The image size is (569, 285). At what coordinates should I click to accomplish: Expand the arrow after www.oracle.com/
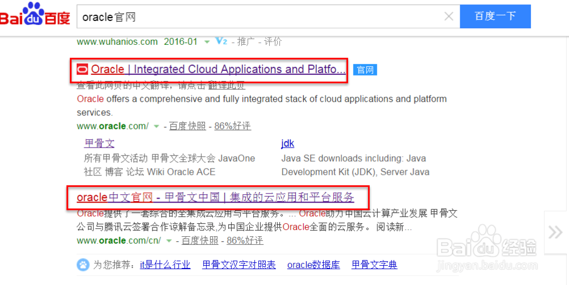coord(156,127)
